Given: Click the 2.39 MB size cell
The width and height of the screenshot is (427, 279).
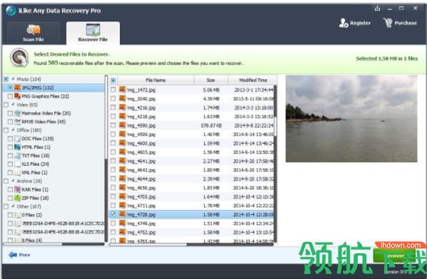Looking at the screenshot, I should tap(211, 179).
